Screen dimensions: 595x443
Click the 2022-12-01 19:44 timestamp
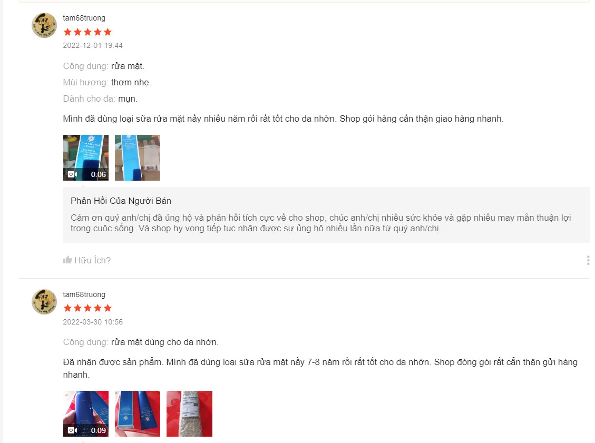point(93,45)
